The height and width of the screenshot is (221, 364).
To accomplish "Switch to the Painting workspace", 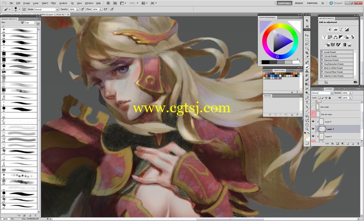I will pyautogui.click(x=312, y=3).
